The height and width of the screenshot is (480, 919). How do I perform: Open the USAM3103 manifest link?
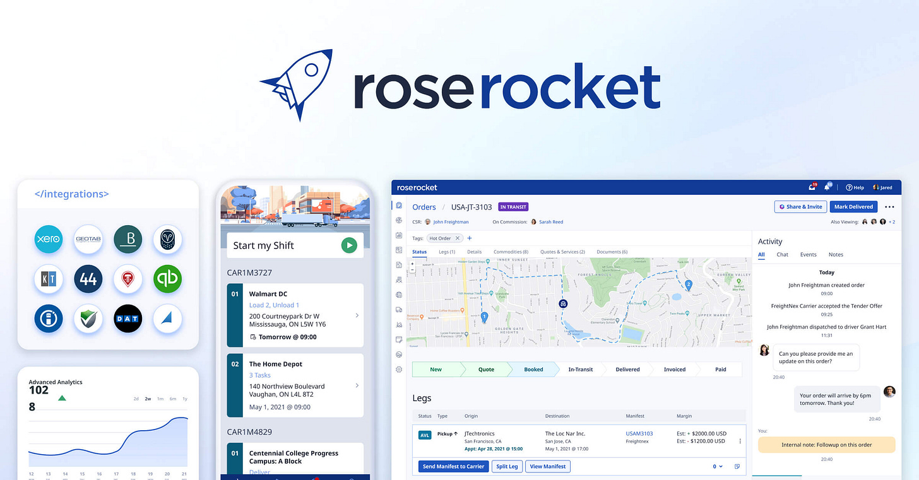[x=639, y=433]
